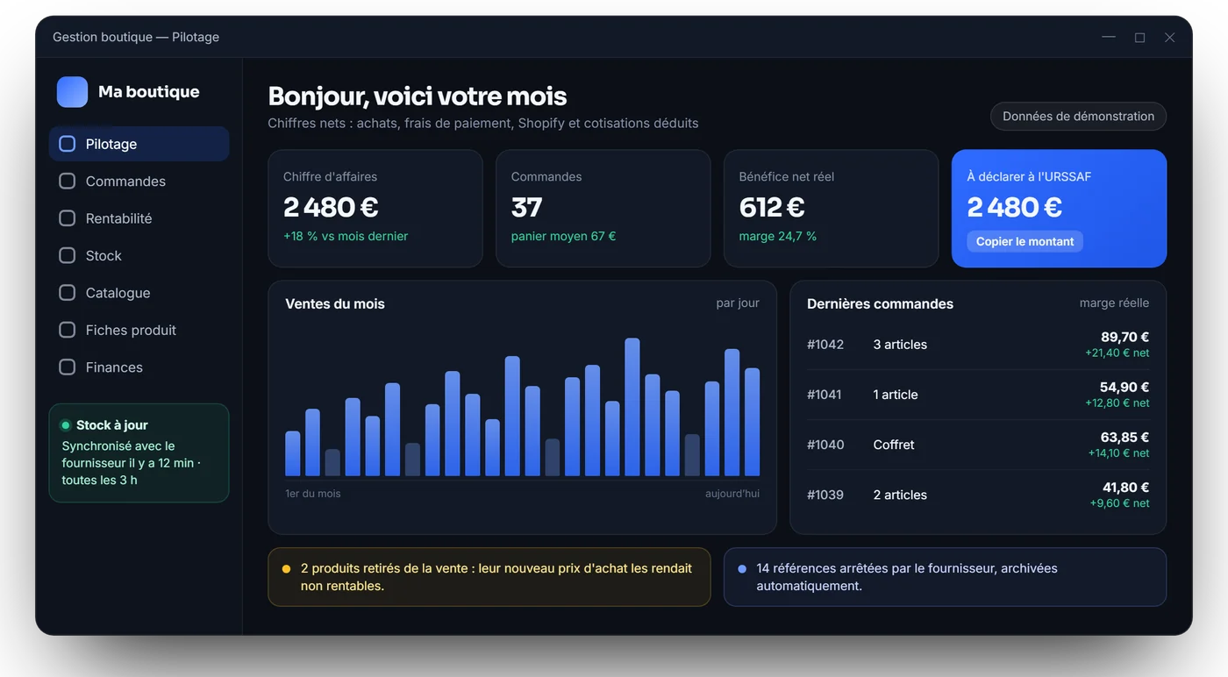The image size is (1228, 677).
Task: Click the Bonjour, voici votre mois heading
Action: pyautogui.click(x=418, y=96)
